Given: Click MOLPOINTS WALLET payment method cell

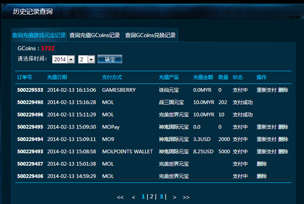Looking at the screenshot, I should 127,151.
